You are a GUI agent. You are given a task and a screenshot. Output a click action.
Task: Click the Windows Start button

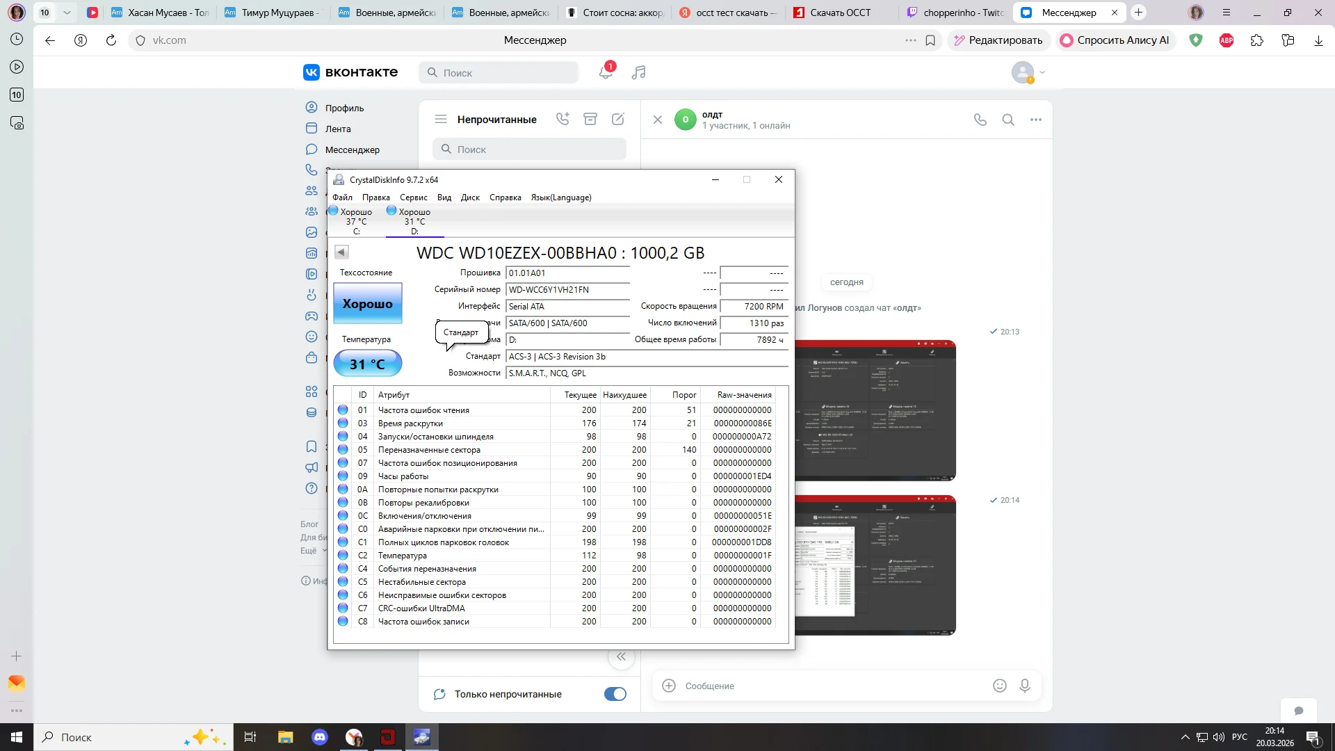pyautogui.click(x=17, y=737)
